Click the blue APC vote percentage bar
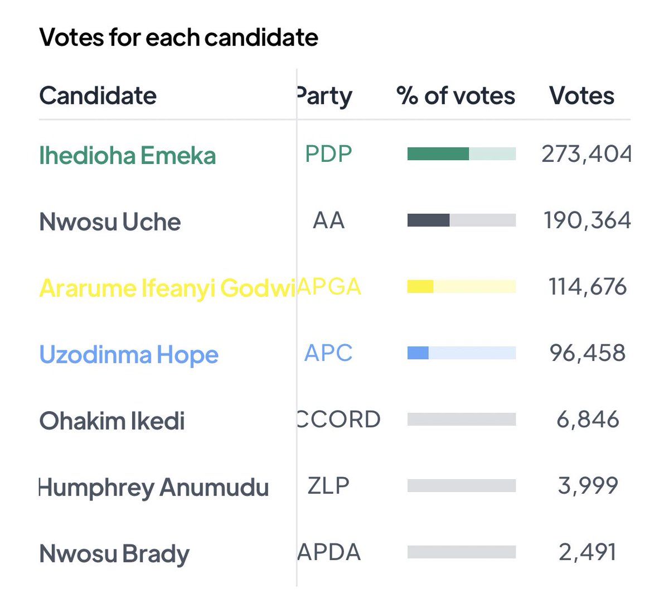669x607 pixels. [x=461, y=353]
